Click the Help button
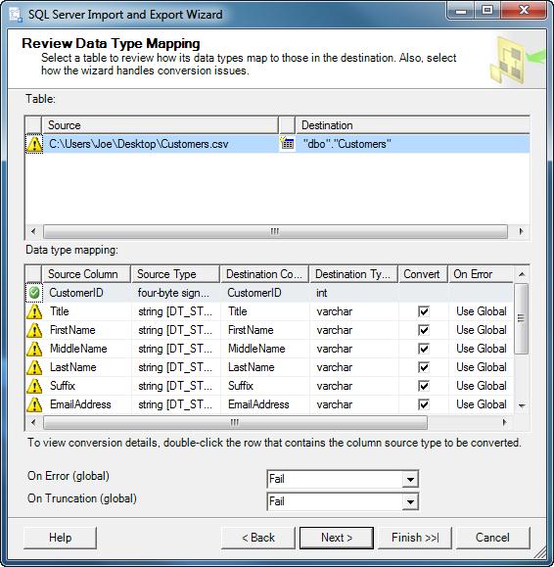 tap(60, 538)
